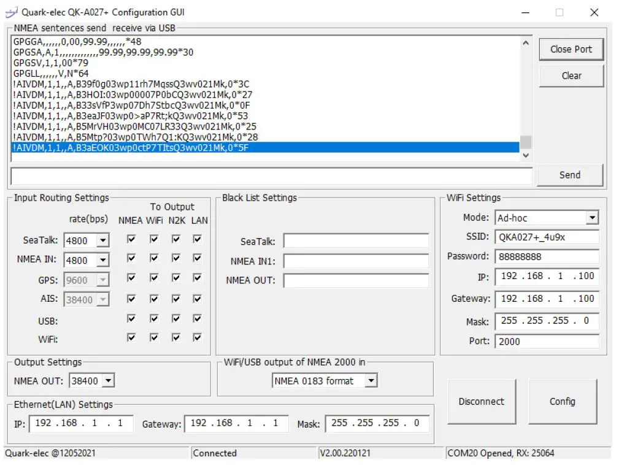
Task: Disable SeaTalk routing to NMEA output
Action: (131, 239)
